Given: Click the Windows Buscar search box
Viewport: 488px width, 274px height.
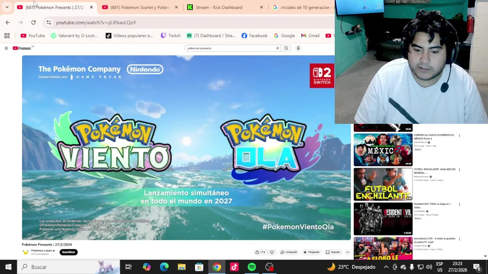Looking at the screenshot, I should 69,267.
